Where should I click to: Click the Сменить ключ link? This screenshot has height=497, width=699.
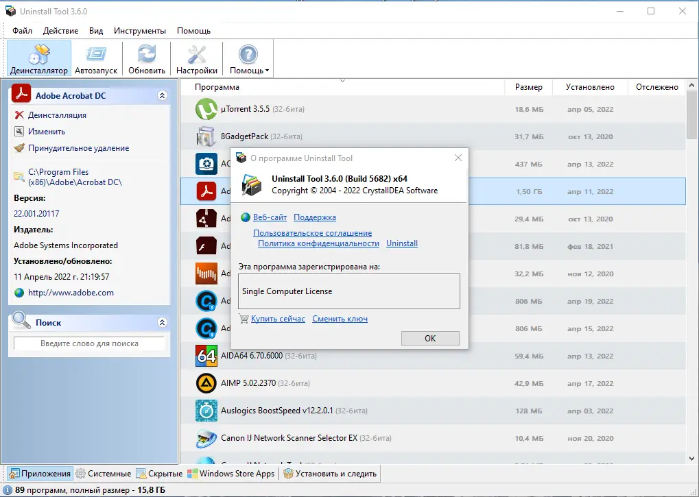pyautogui.click(x=340, y=319)
